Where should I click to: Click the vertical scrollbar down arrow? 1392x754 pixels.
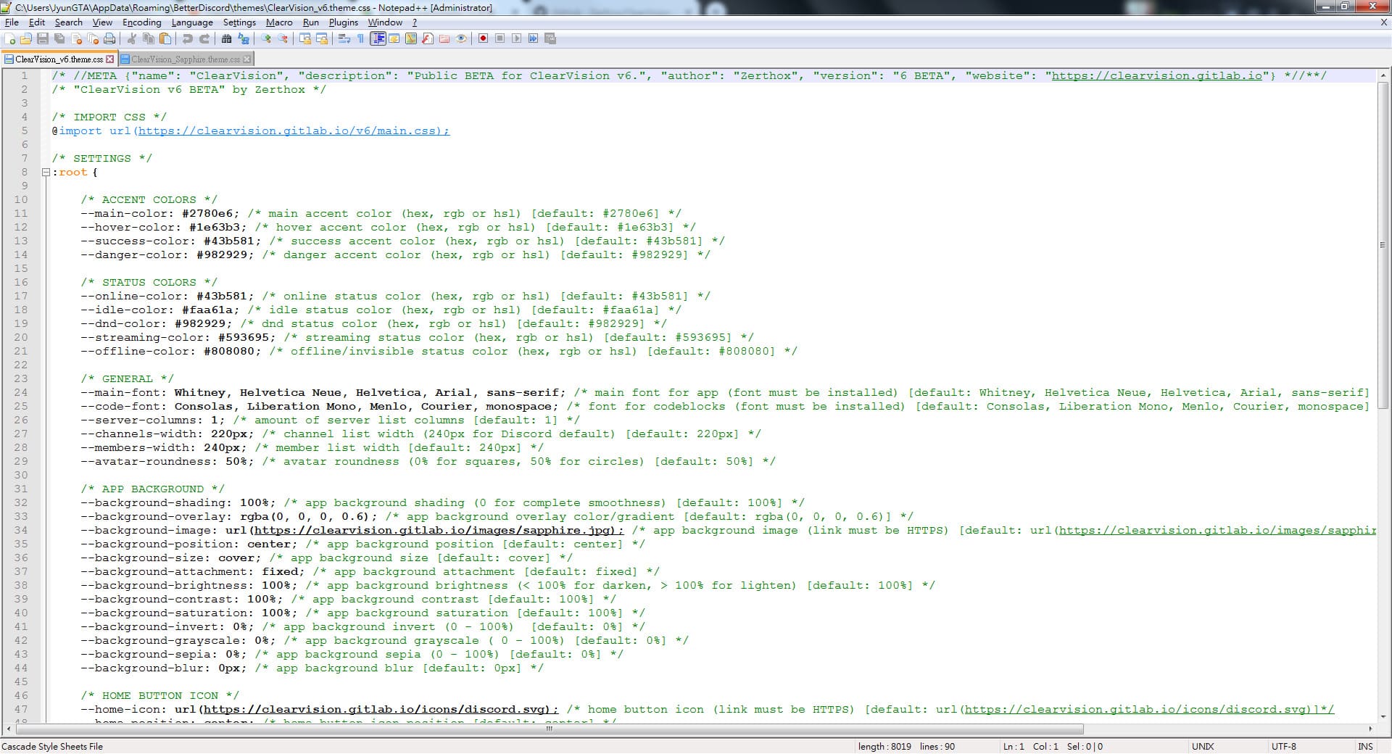[1383, 716]
